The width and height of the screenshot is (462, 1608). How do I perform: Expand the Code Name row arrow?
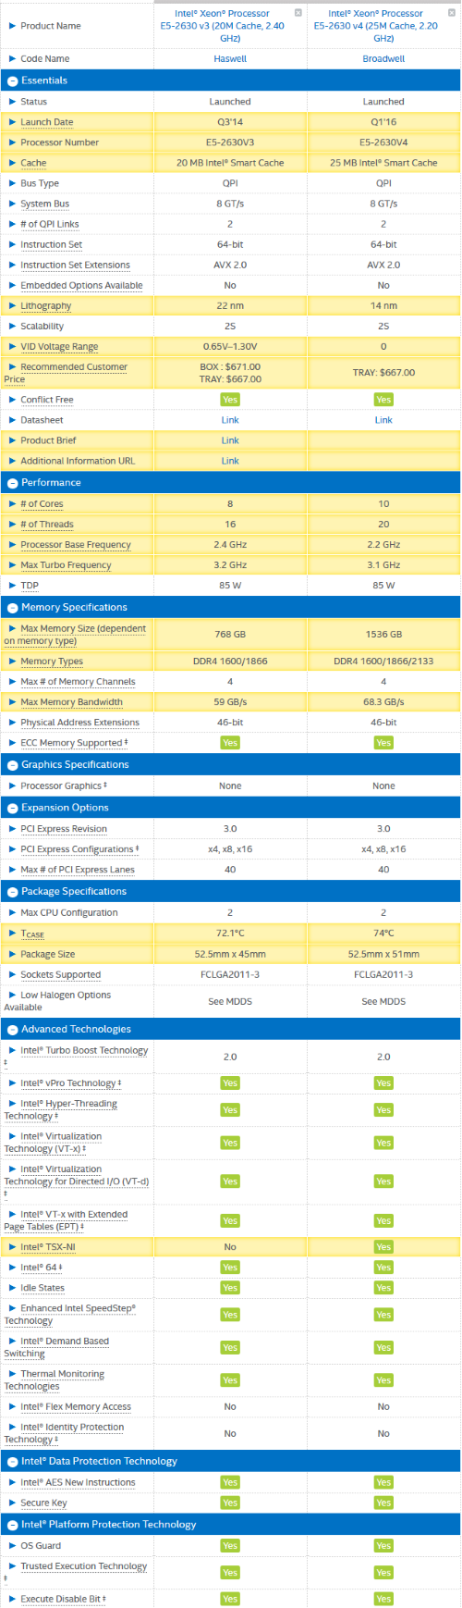pos(12,58)
